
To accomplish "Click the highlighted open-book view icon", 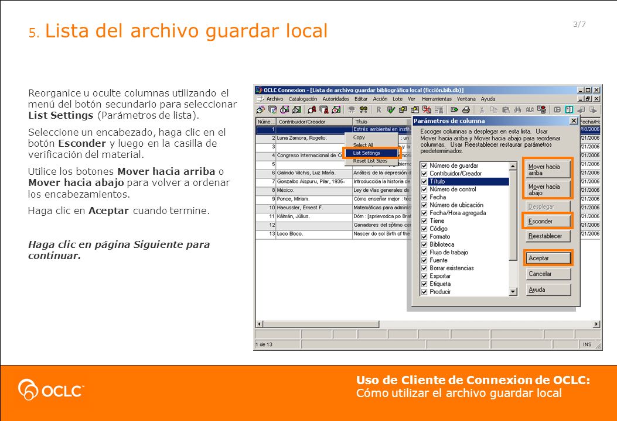I will (569, 109).
